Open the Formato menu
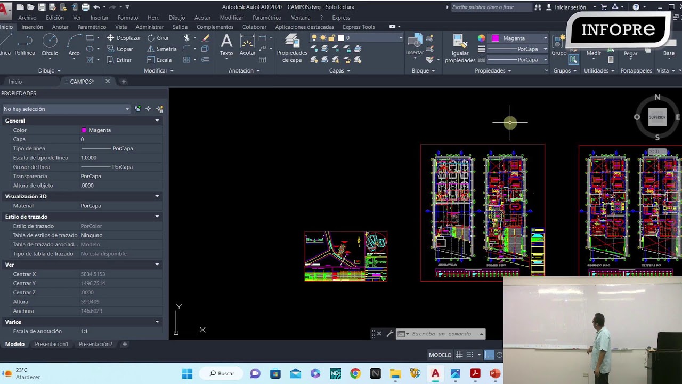 tap(128, 18)
